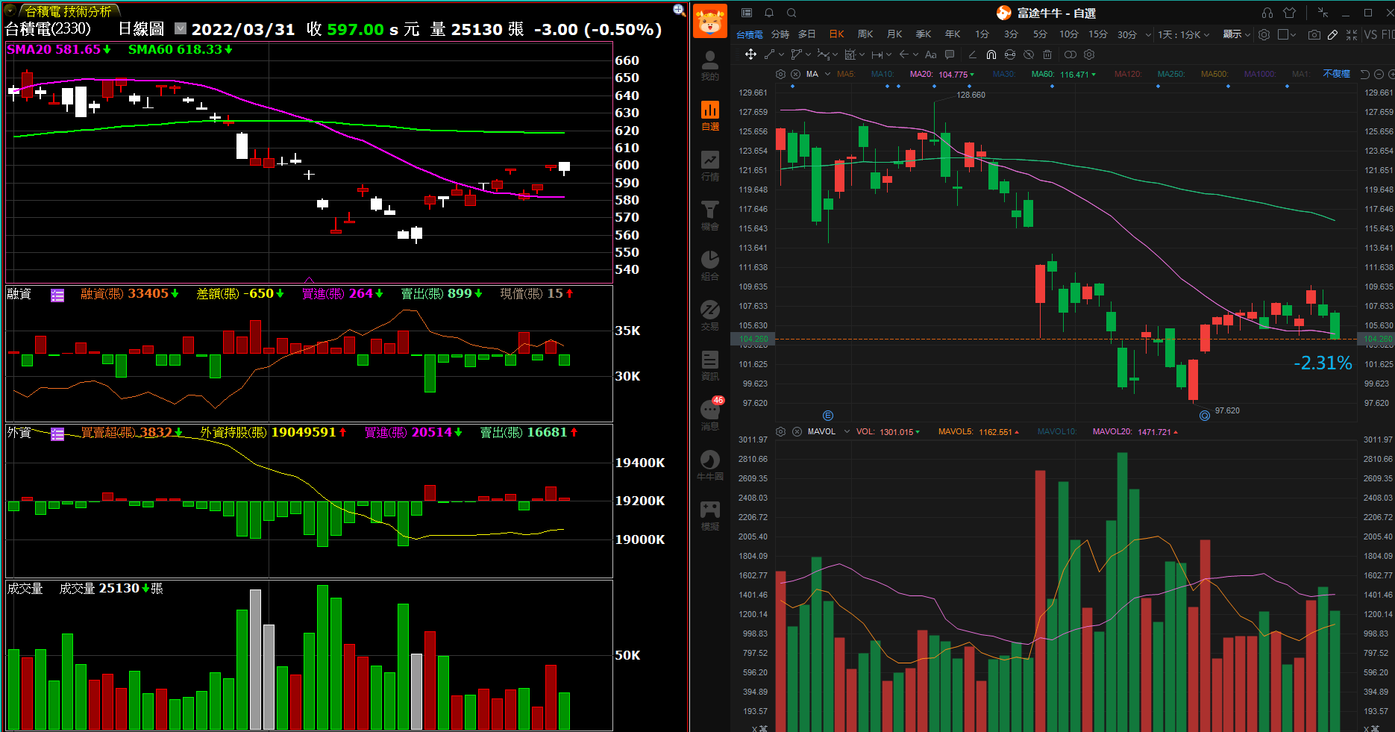Toggle MA120 line visibility
The width and height of the screenshot is (1395, 732).
(x=1127, y=74)
